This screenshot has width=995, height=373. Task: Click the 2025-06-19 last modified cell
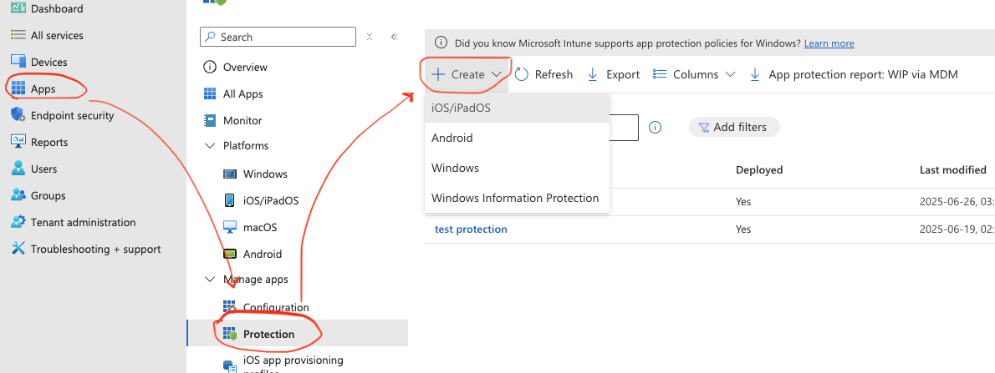[x=957, y=229]
